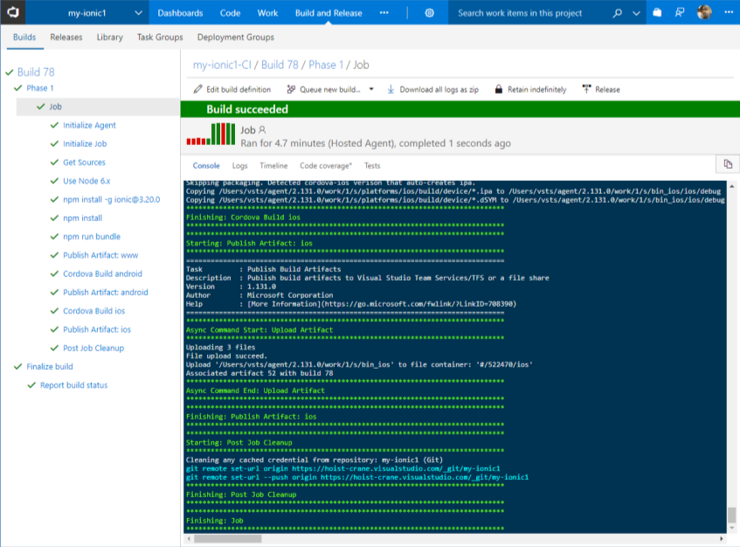Click the console scroll-left arrow
740x547 pixels.
pos(189,538)
